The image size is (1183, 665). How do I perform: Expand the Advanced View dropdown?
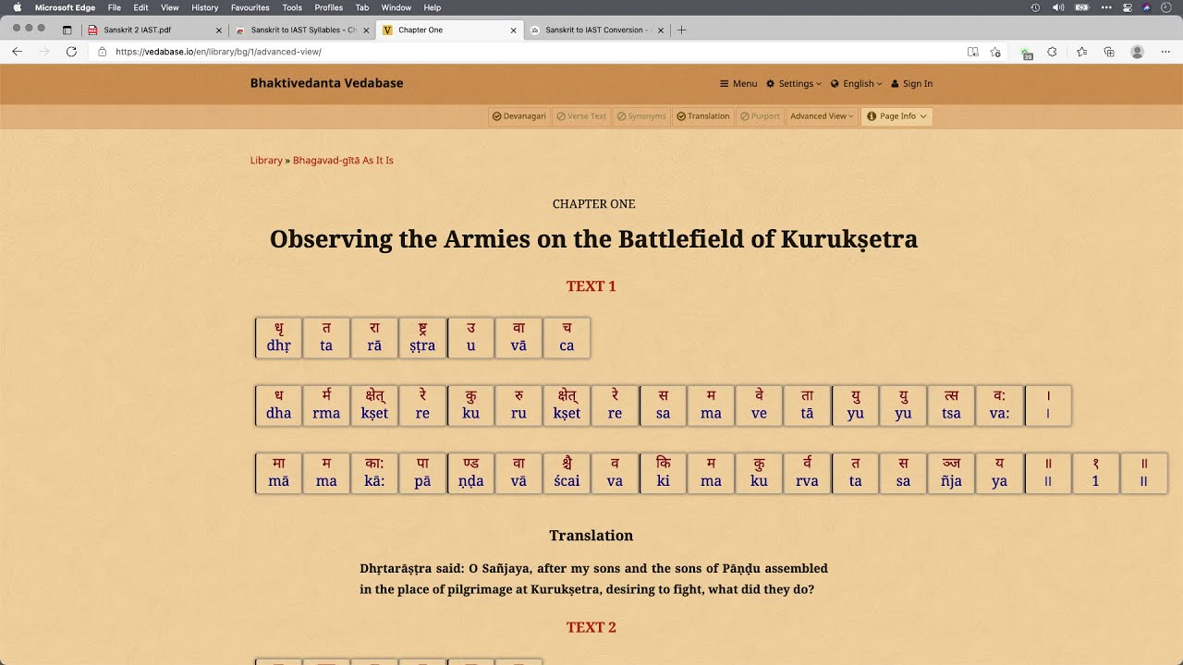[822, 116]
